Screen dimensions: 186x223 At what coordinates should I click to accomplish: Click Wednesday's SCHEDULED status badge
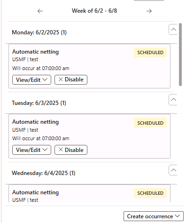150,193
